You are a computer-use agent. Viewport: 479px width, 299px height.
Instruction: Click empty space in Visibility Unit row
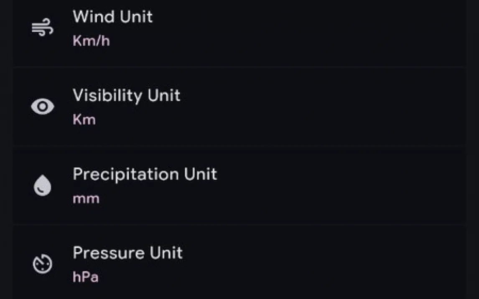pyautogui.click(x=334, y=107)
